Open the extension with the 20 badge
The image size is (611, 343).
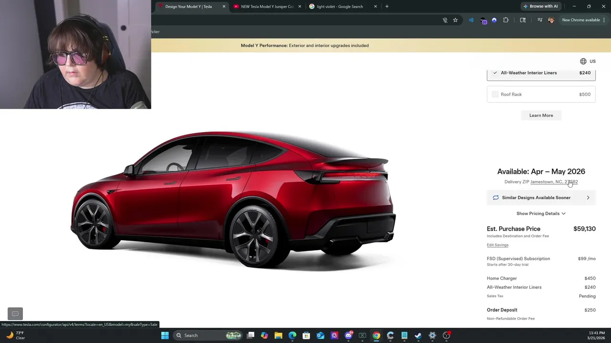coord(483,20)
